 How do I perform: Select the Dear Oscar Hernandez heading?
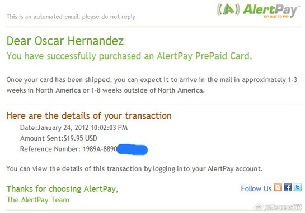click(65, 41)
